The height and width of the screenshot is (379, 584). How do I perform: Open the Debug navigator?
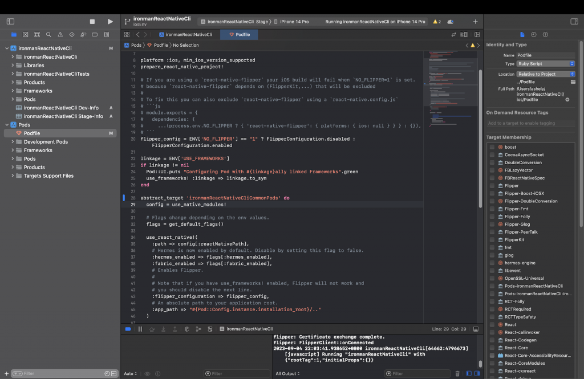(x=83, y=35)
